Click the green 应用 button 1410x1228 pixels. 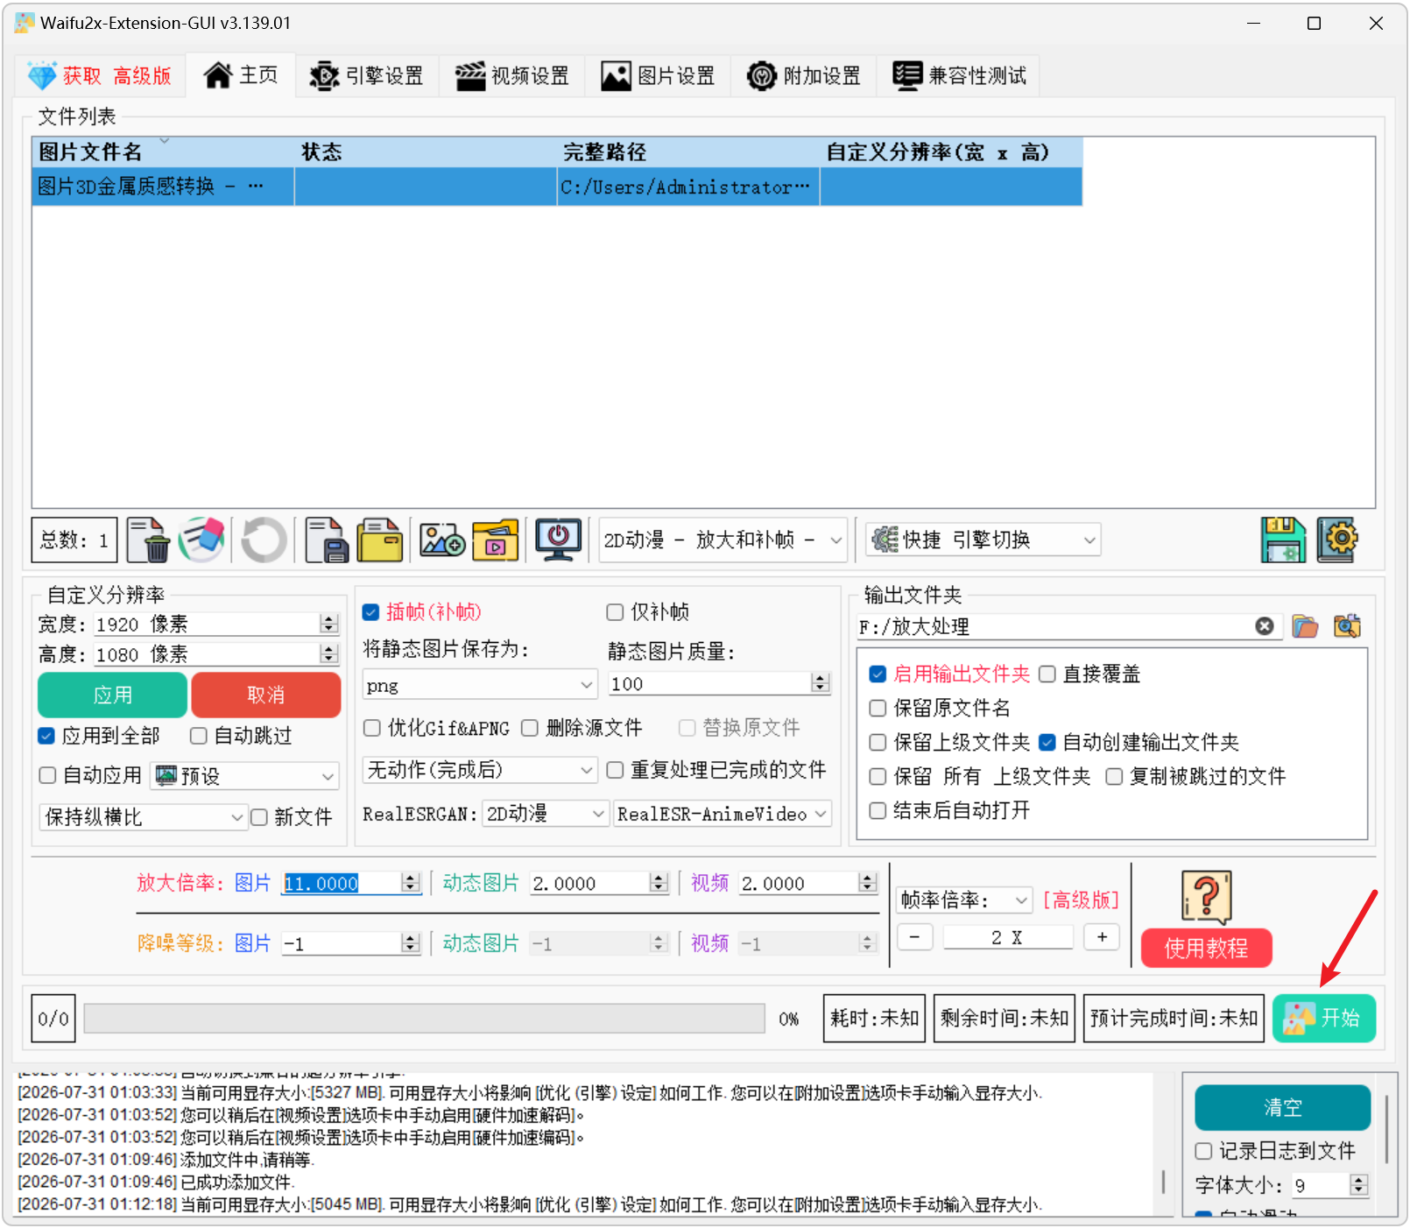pyautogui.click(x=113, y=695)
